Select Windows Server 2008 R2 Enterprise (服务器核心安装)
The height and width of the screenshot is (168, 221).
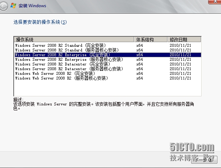108,59
